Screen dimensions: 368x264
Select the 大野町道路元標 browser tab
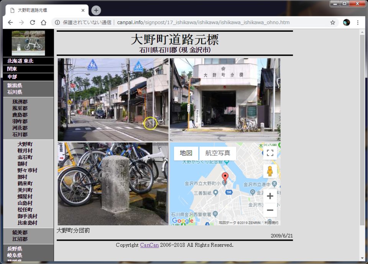pyautogui.click(x=46, y=10)
